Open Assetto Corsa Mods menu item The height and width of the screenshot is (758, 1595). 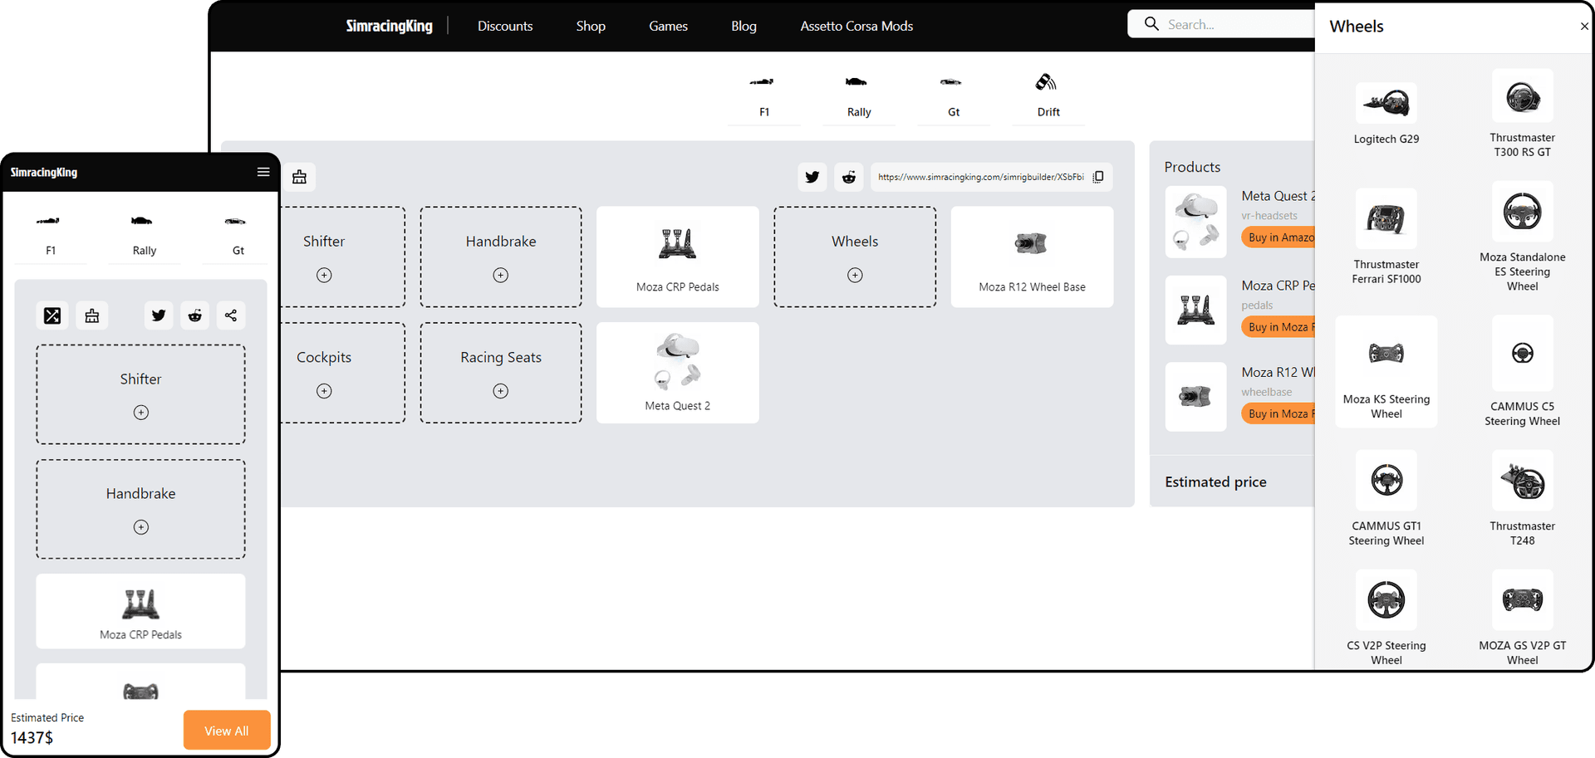pyautogui.click(x=856, y=26)
